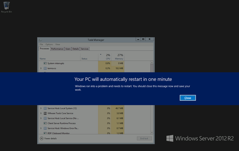Switch to the Performance tab

click(x=57, y=49)
